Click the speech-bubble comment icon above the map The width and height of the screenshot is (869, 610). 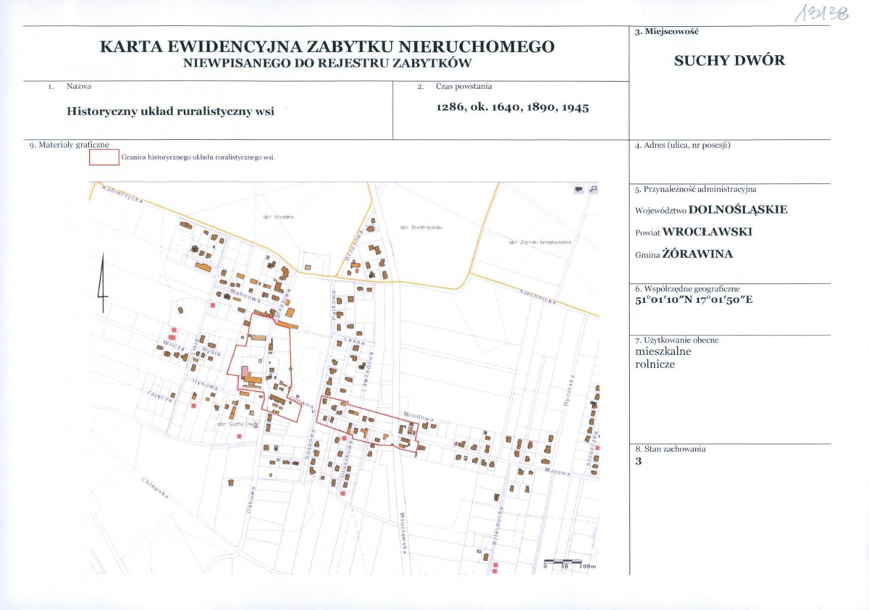click(x=579, y=188)
